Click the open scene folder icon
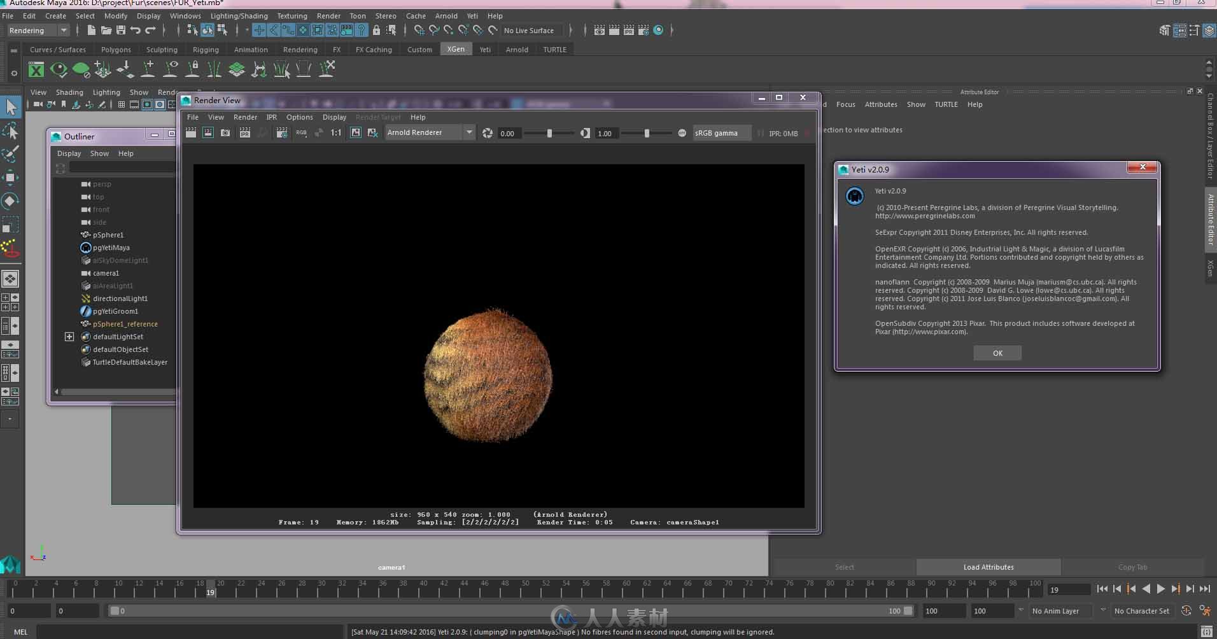The height and width of the screenshot is (639, 1217). click(106, 30)
